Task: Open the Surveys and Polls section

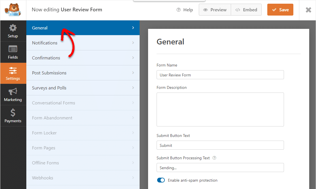Action: (x=83, y=88)
